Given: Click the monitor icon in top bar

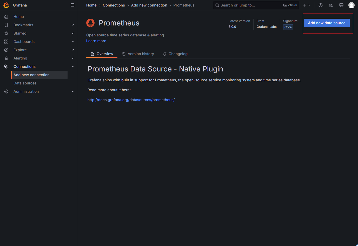Looking at the screenshot, I should (341, 5).
